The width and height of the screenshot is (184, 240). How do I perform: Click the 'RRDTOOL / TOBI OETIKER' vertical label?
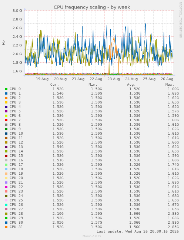tap(181, 20)
